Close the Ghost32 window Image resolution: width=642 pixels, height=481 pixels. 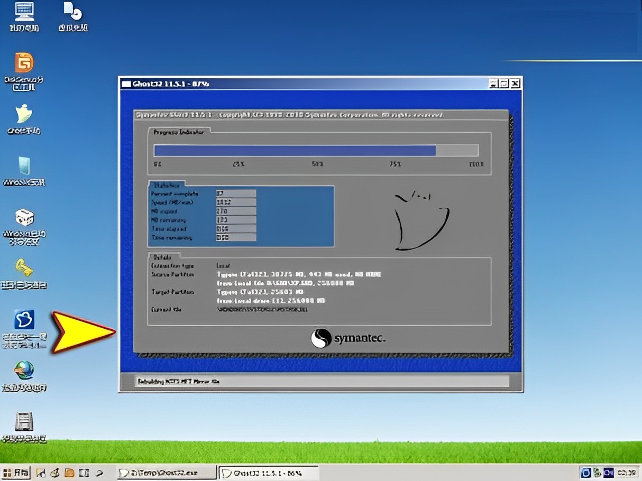coord(515,84)
